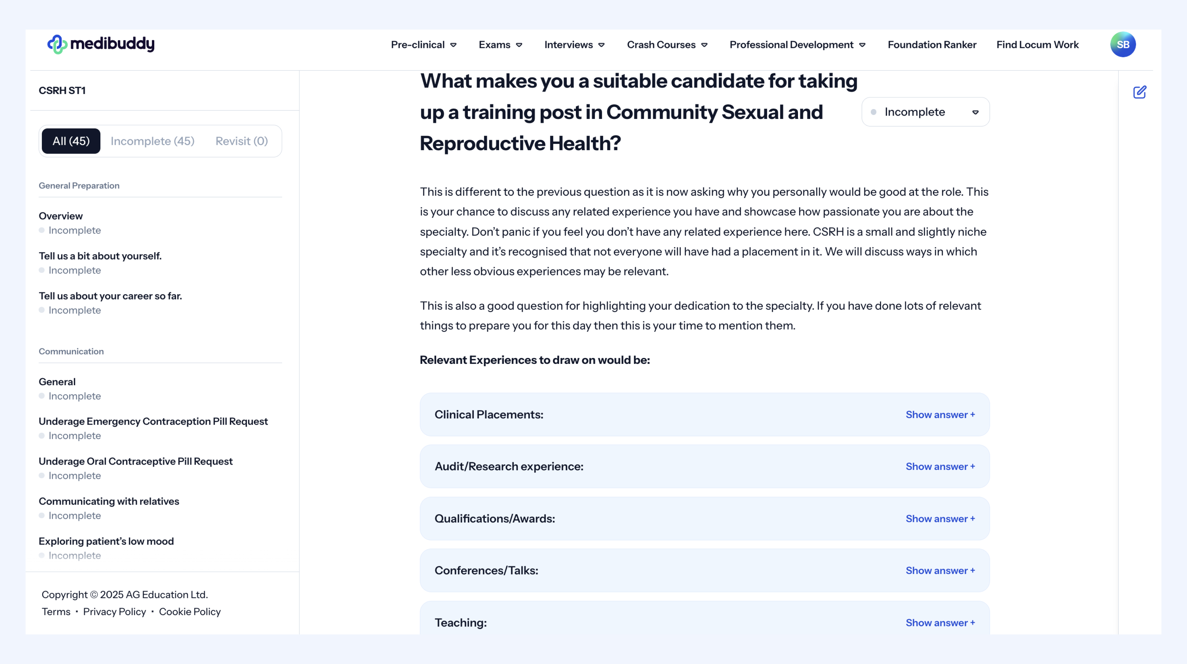The height and width of the screenshot is (664, 1187).
Task: Open the Incomplete status dropdown
Action: tap(925, 112)
